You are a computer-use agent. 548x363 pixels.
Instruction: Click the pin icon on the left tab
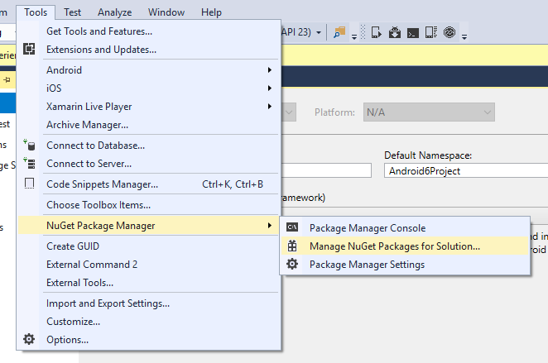click(7, 80)
